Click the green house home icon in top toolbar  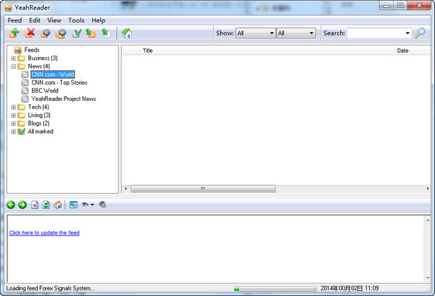coord(127,33)
